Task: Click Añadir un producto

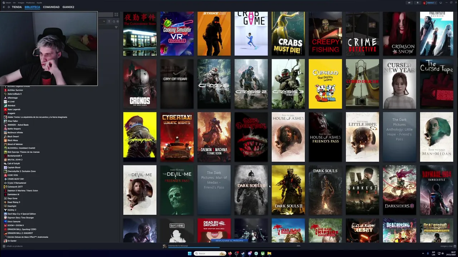Action: [x=13, y=246]
